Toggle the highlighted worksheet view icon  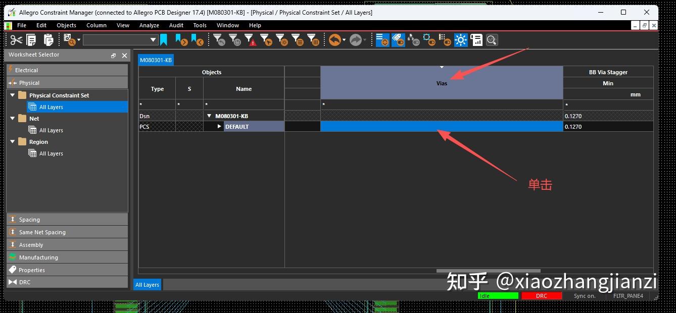coord(382,40)
